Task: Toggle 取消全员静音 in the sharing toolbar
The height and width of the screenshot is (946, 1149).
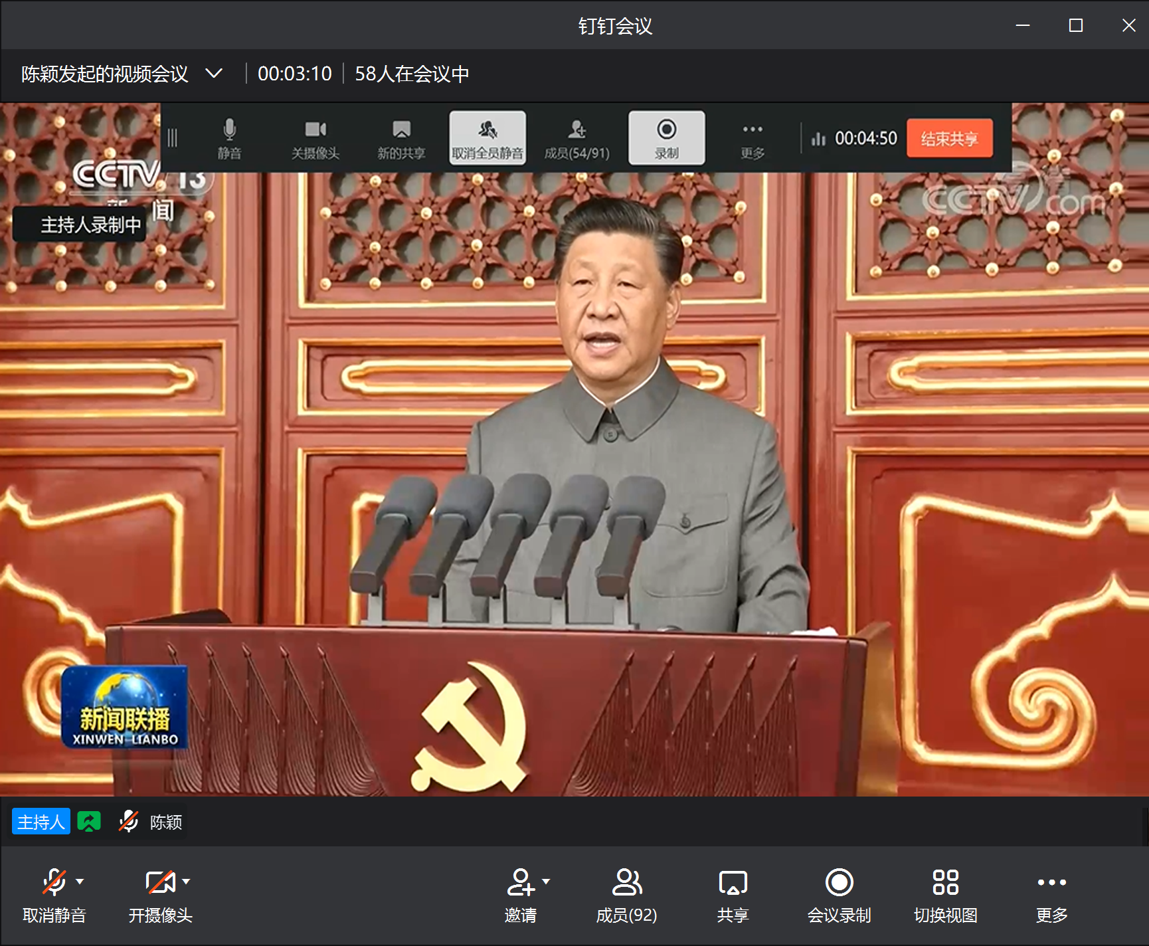Action: click(x=487, y=138)
